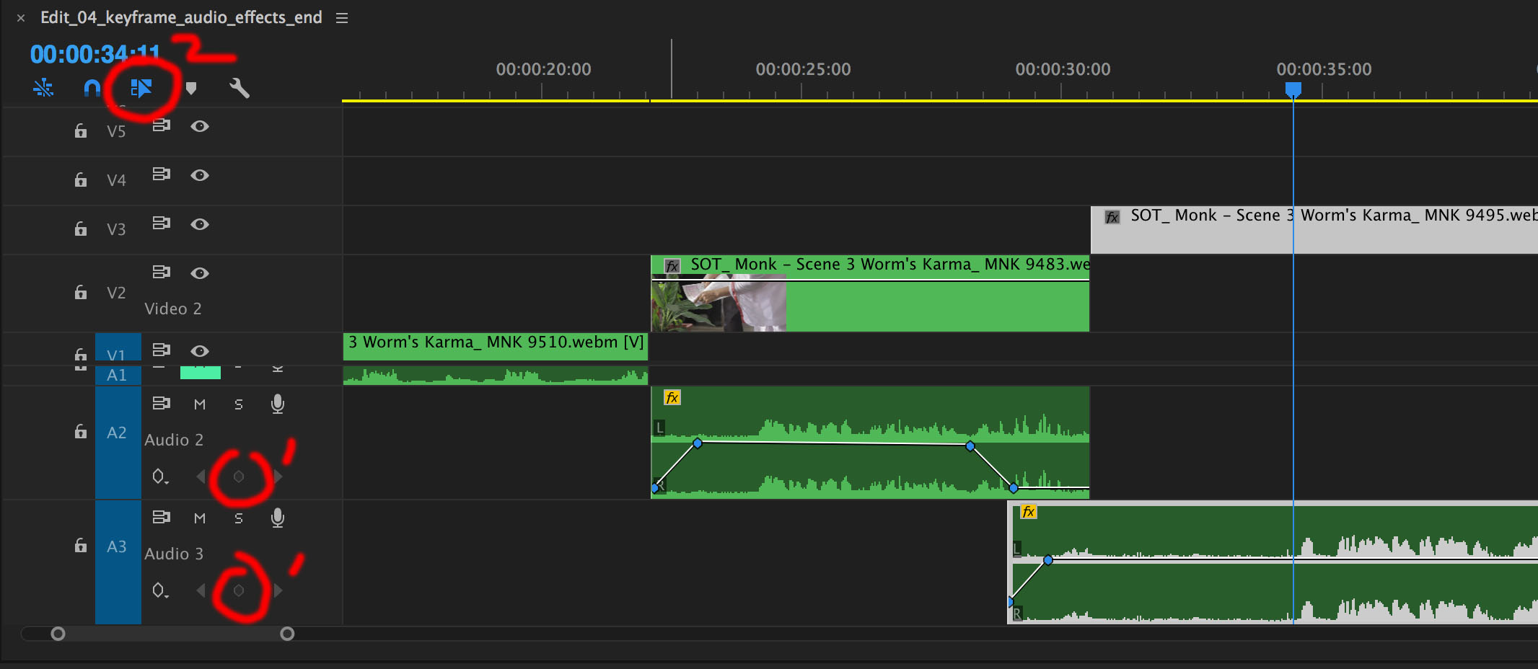
Task: Open Timeline Display Settings wrench
Action: (x=239, y=88)
